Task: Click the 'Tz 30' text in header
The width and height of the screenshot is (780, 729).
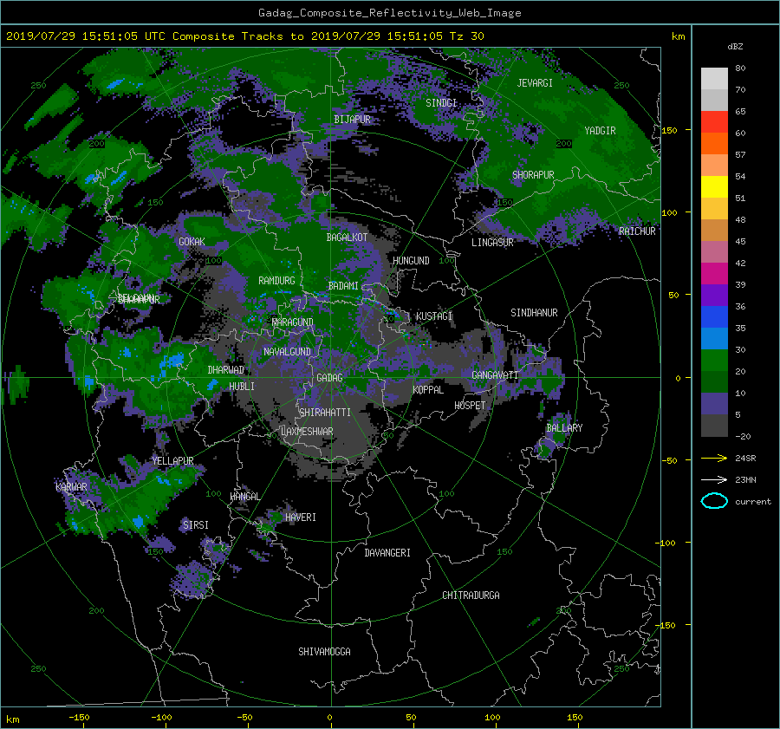Action: (x=466, y=36)
